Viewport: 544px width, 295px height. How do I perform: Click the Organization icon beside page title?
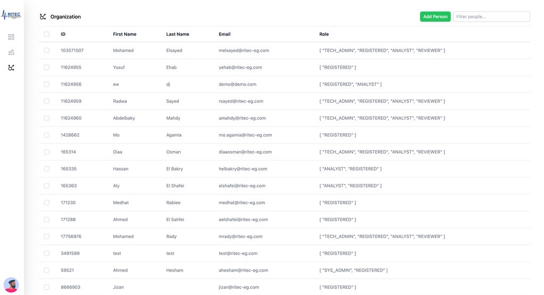(43, 17)
